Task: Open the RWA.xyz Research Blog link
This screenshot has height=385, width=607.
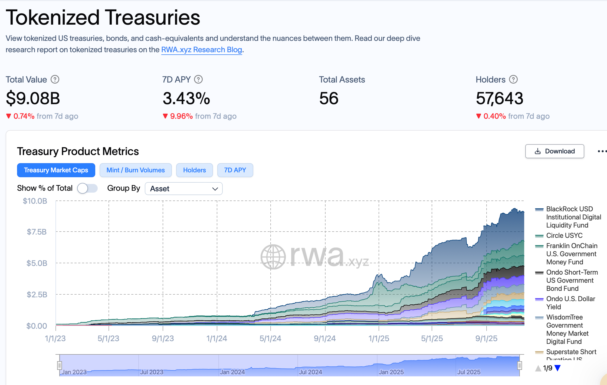Action: [201, 50]
